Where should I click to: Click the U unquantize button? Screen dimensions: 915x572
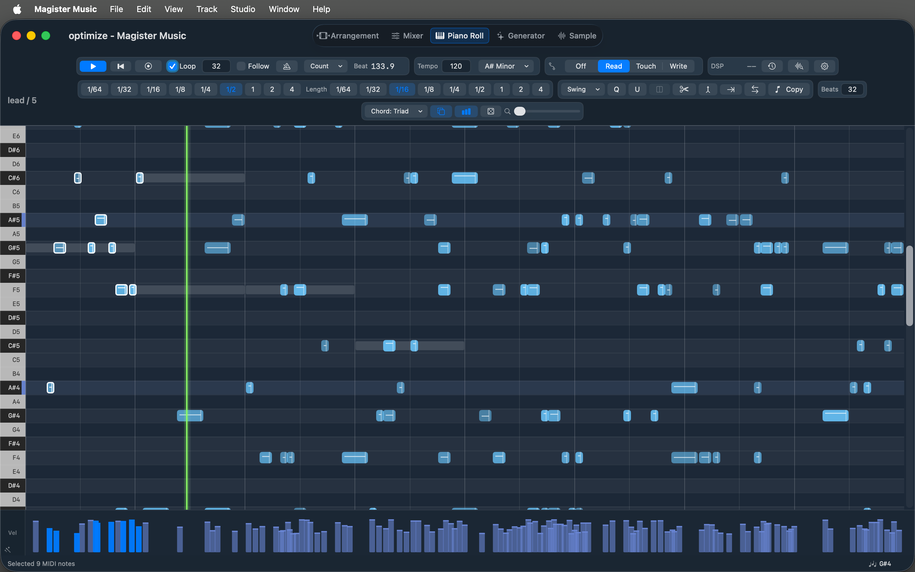pos(637,89)
